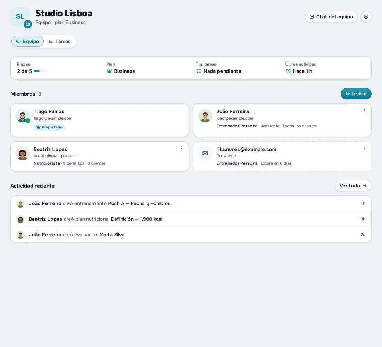Open options menu for rita.nunes invitation
Screen dimensions: 382x347
pyautogui.click(x=364, y=149)
